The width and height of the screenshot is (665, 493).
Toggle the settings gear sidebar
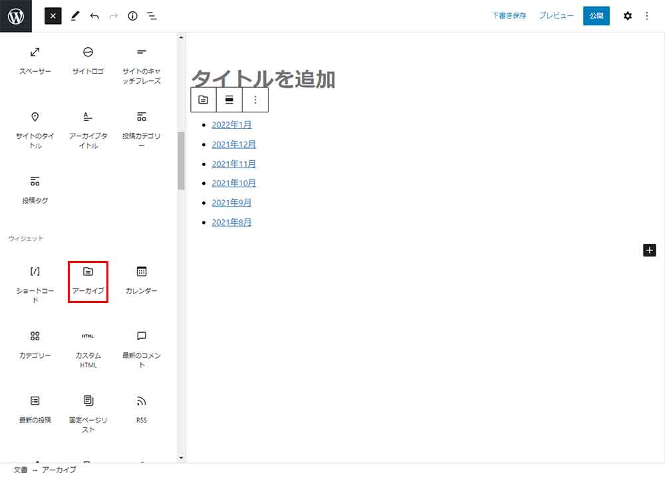(x=627, y=16)
